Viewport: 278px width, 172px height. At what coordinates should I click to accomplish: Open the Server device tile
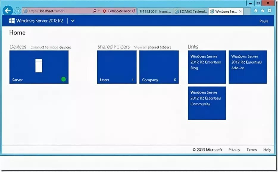39,67
